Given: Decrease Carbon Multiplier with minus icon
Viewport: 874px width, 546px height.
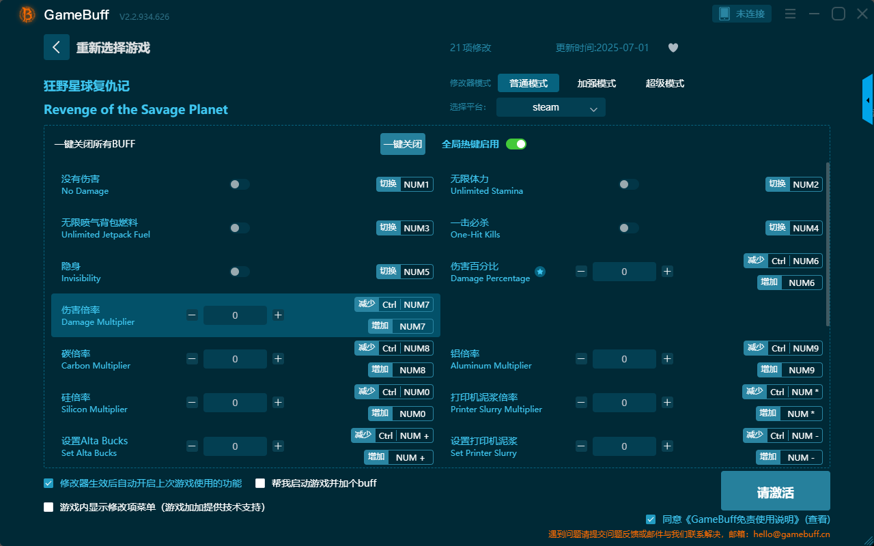Looking at the screenshot, I should tap(192, 359).
